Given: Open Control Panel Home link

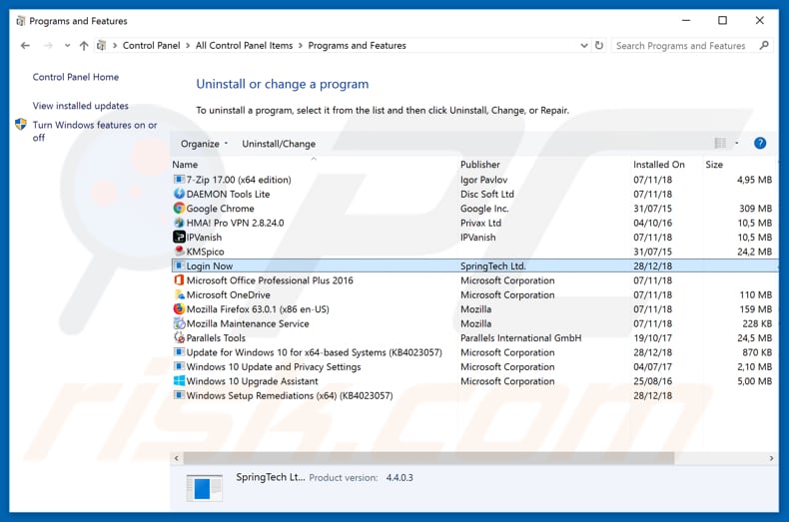Looking at the screenshot, I should pos(76,77).
